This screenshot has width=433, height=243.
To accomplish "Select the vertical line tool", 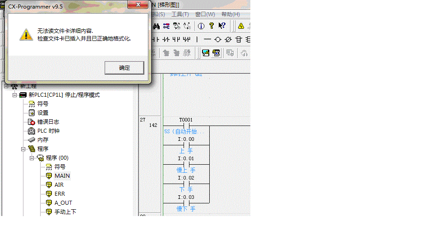I will point(197,40).
